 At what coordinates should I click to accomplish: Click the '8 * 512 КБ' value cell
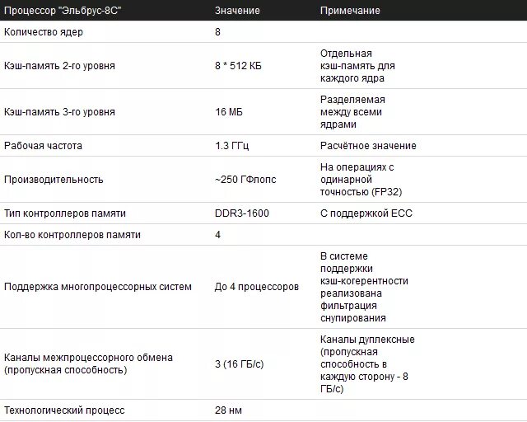click(238, 66)
